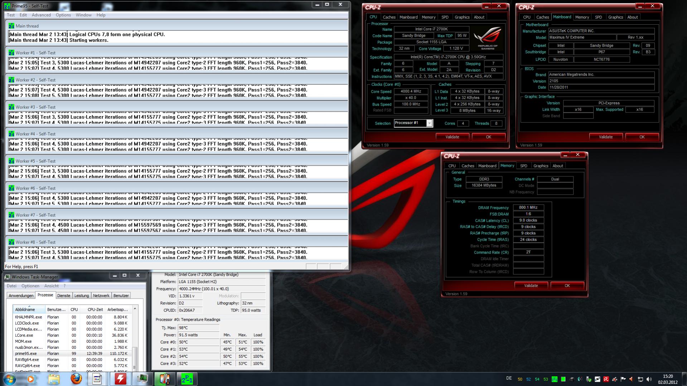687x386 pixels.
Task: Switch to the CPU-Z taskbar window icon
Action: point(97,379)
